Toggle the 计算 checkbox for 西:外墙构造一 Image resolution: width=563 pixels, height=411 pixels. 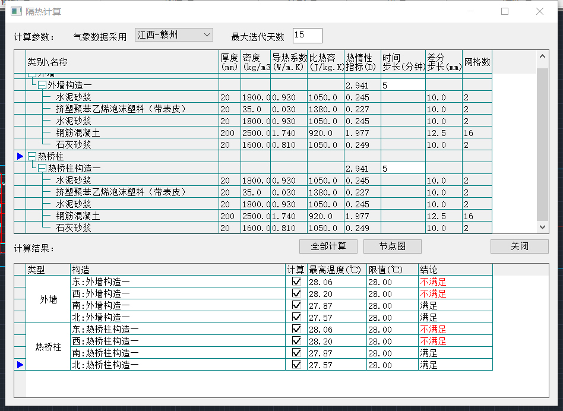pyautogui.click(x=296, y=293)
